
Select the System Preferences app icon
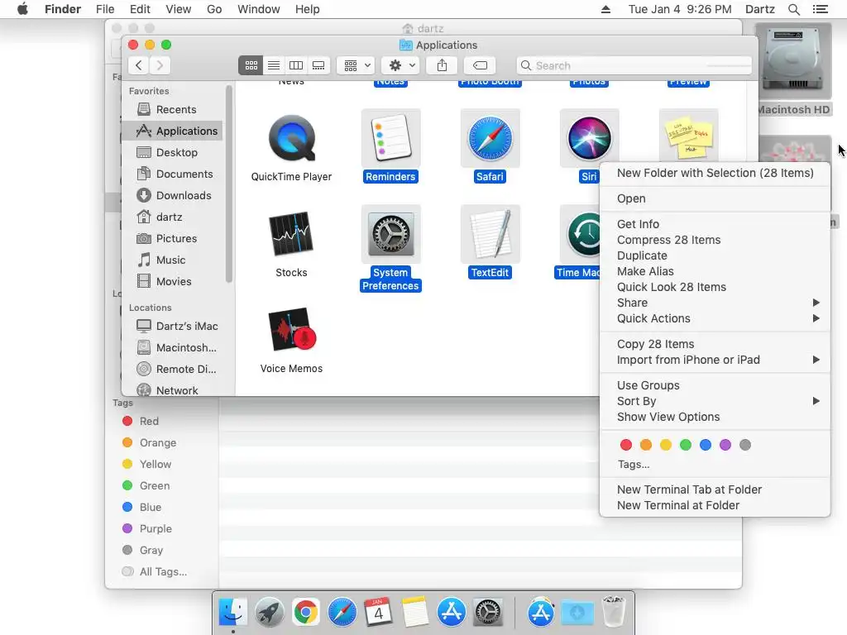tap(390, 234)
